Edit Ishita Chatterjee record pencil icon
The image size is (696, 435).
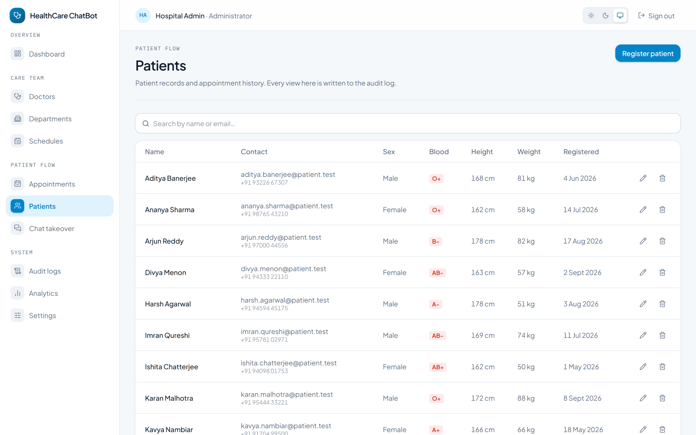643,366
